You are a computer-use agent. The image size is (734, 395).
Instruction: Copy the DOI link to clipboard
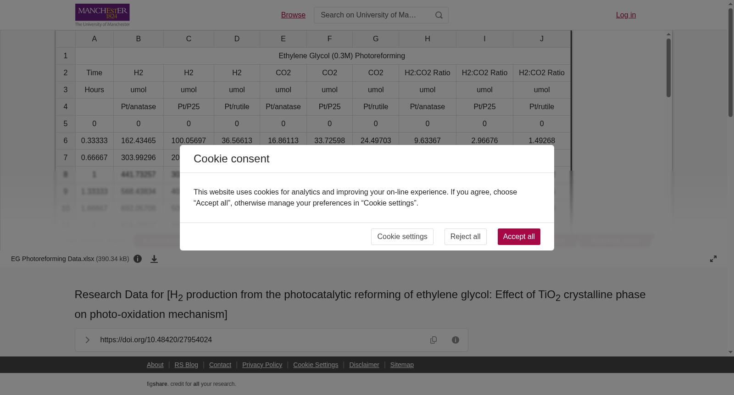tap(434, 340)
